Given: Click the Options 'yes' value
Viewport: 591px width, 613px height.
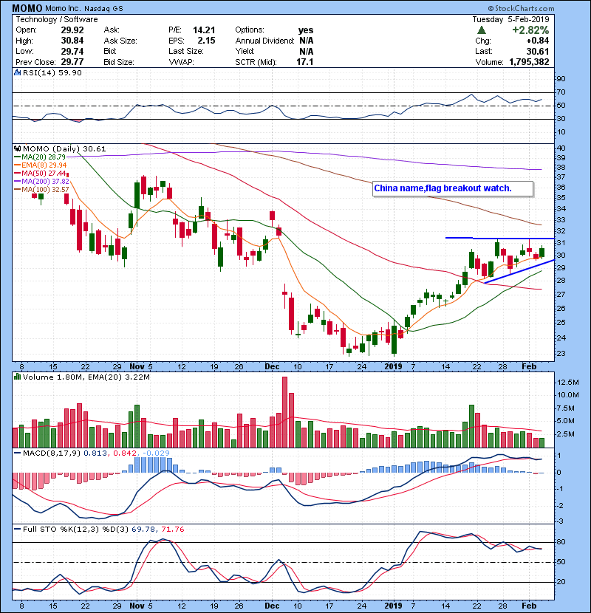Looking at the screenshot, I should [306, 30].
